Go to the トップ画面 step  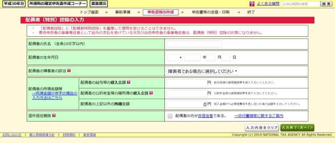coord(89,12)
